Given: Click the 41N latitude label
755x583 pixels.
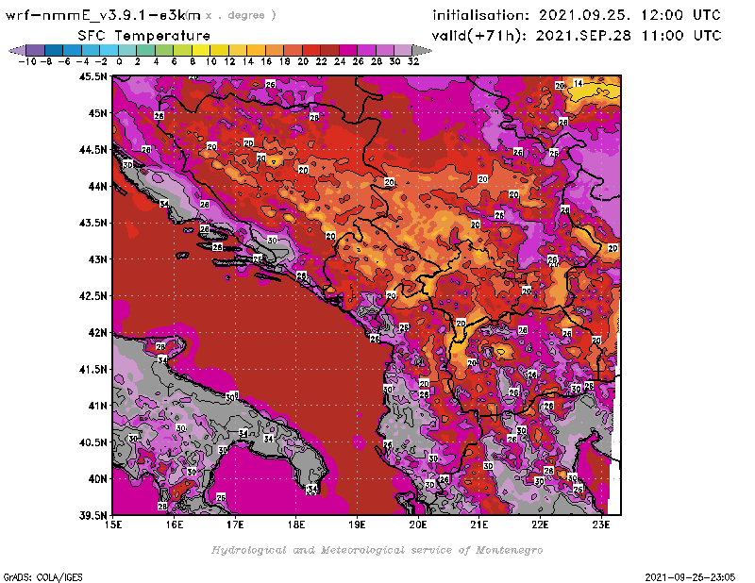Looking at the screenshot, I should point(98,406).
